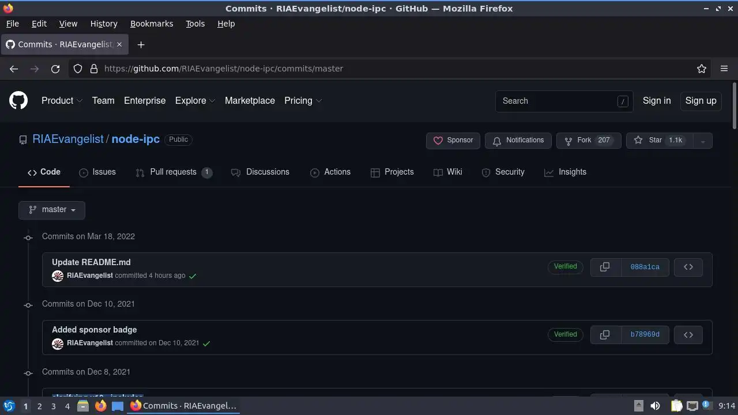This screenshot has height=415, width=738.
Task: Expand the Star lists dropdown arrow
Action: (703, 141)
